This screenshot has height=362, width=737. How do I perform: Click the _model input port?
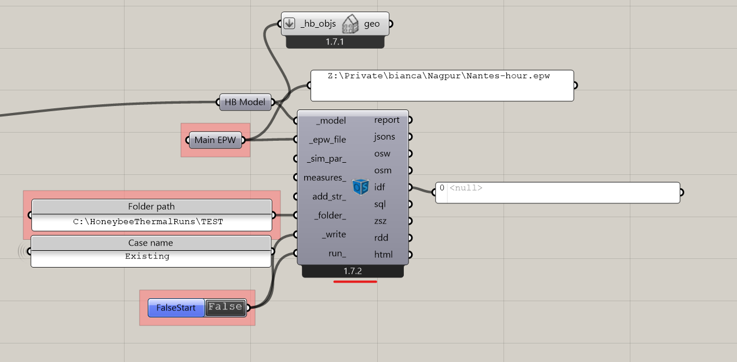tap(296, 121)
